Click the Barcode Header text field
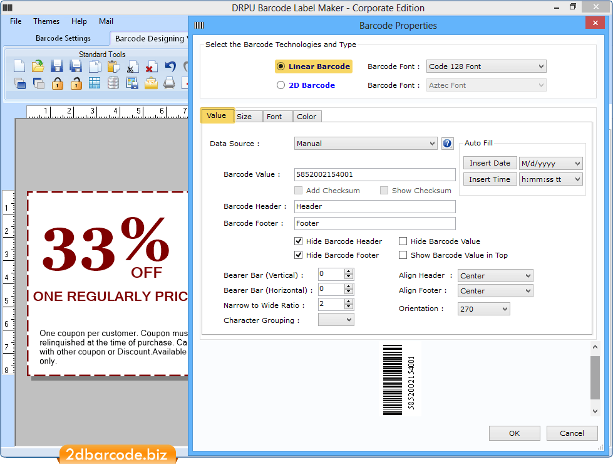613x464 pixels. pyautogui.click(x=374, y=206)
